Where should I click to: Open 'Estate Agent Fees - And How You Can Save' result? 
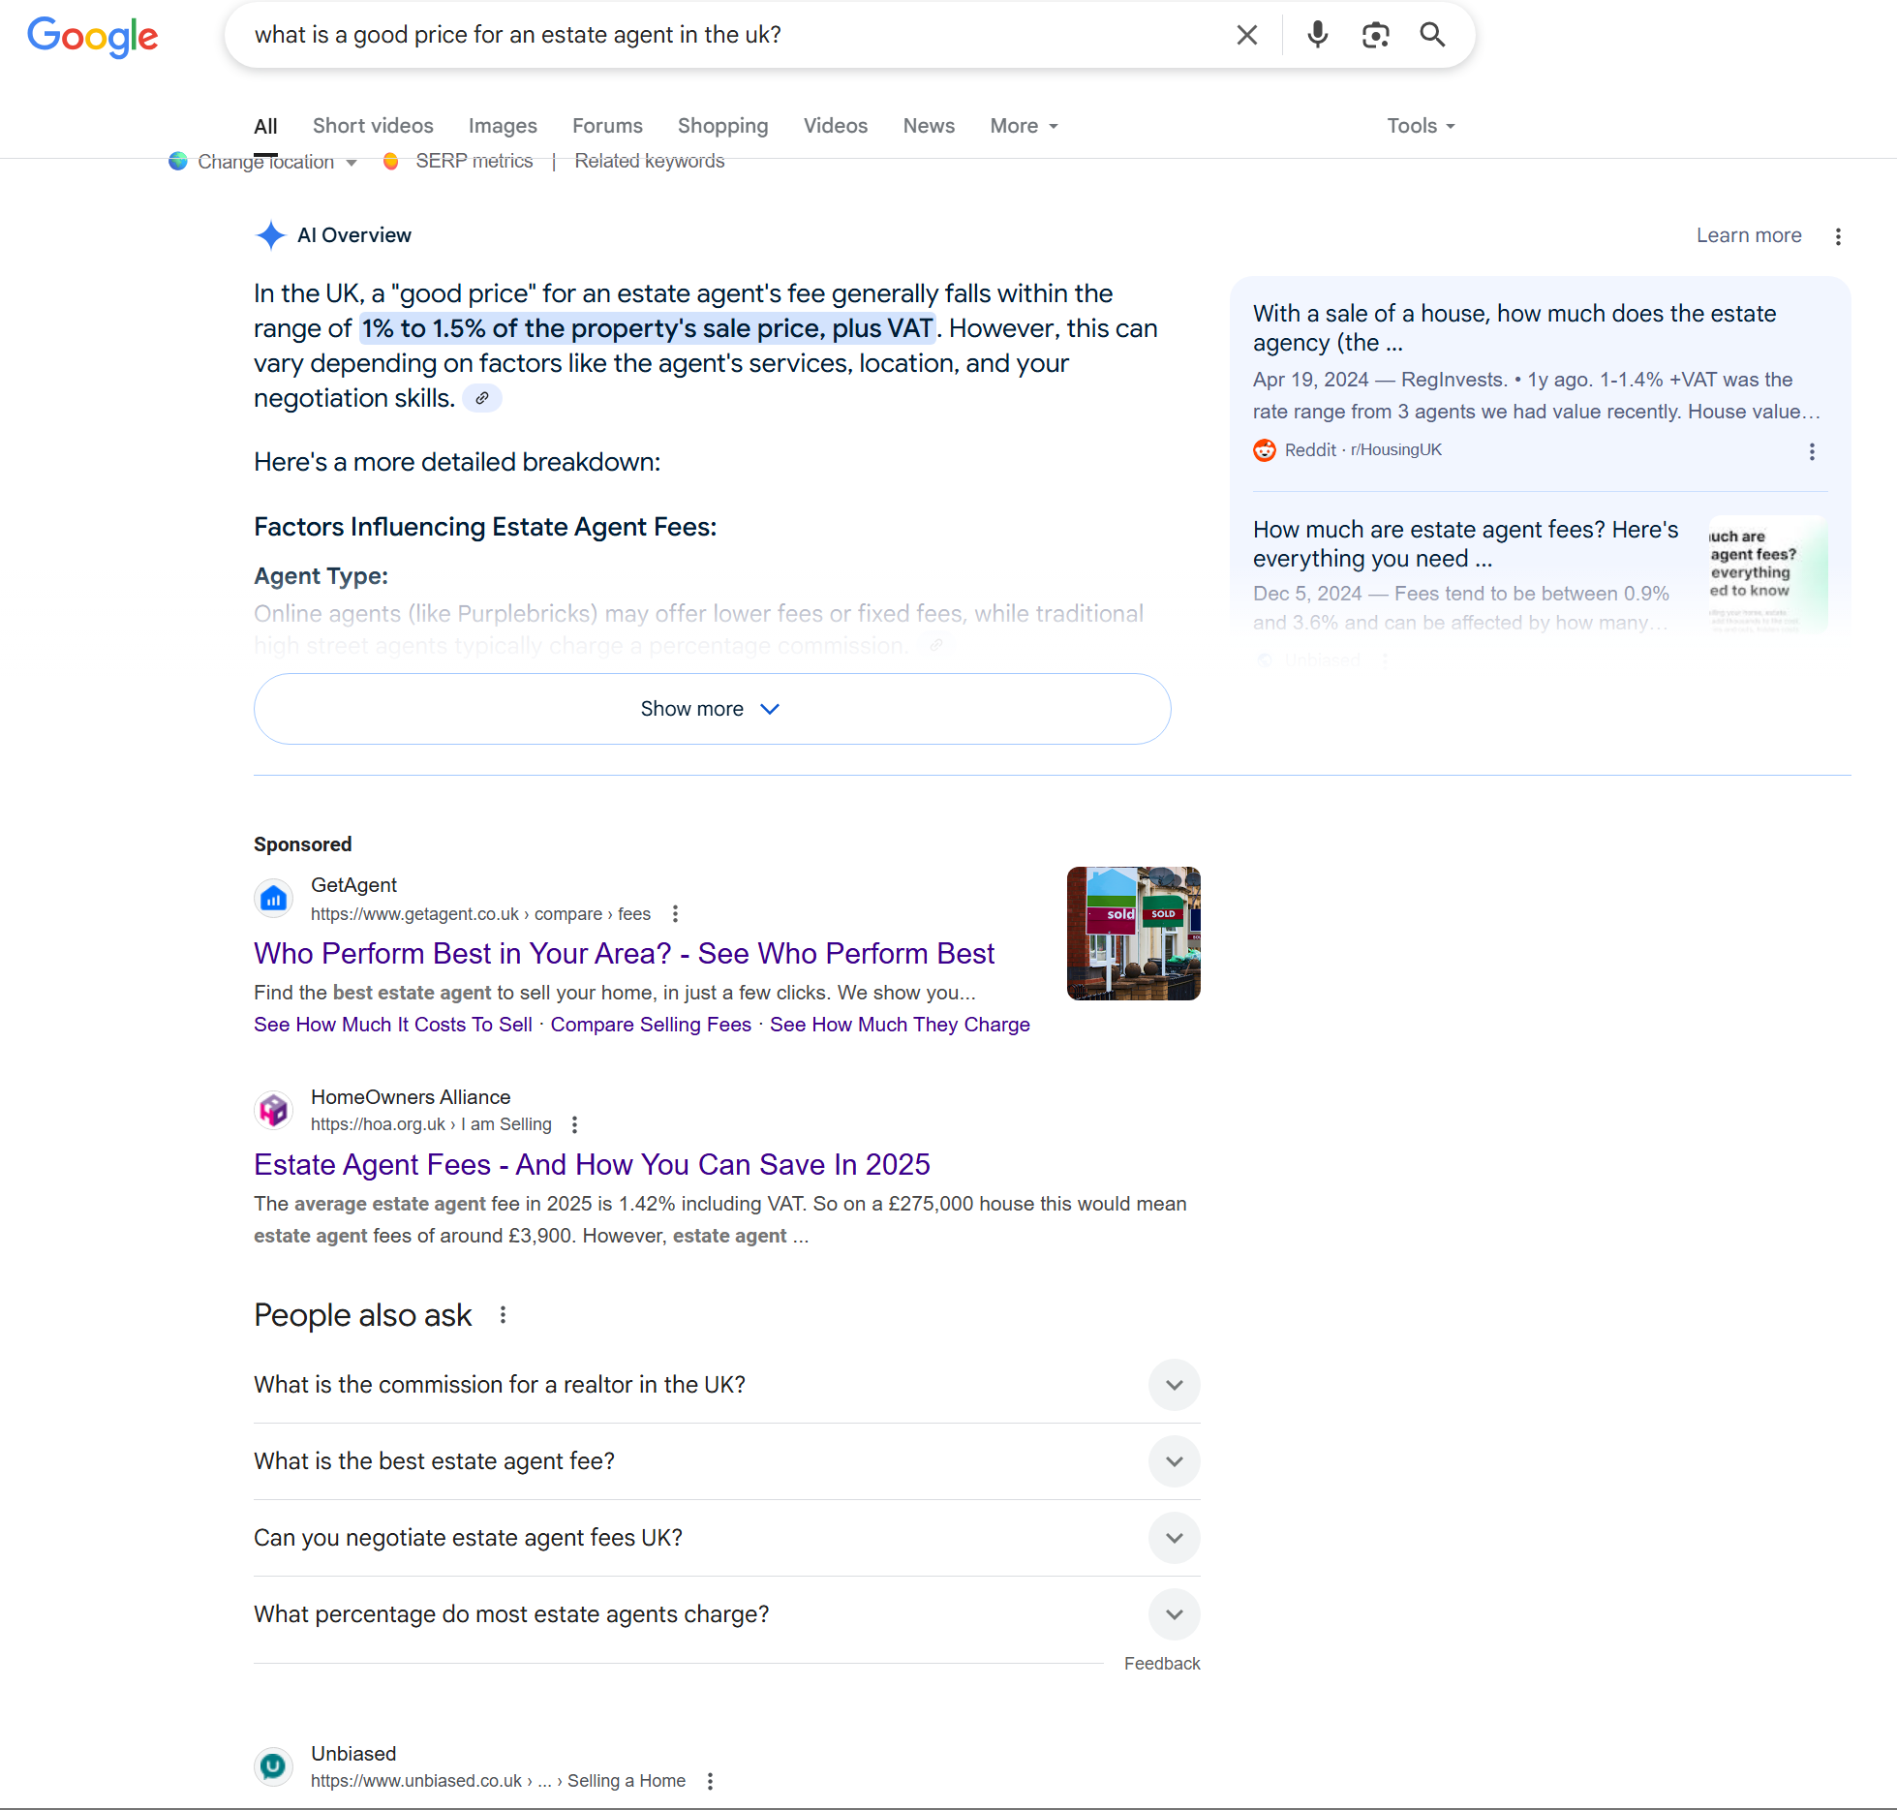pos(592,1165)
